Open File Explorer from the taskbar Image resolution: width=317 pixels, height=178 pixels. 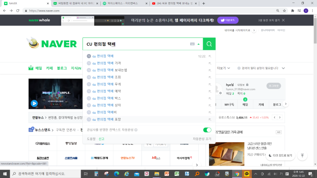(x=157, y=174)
